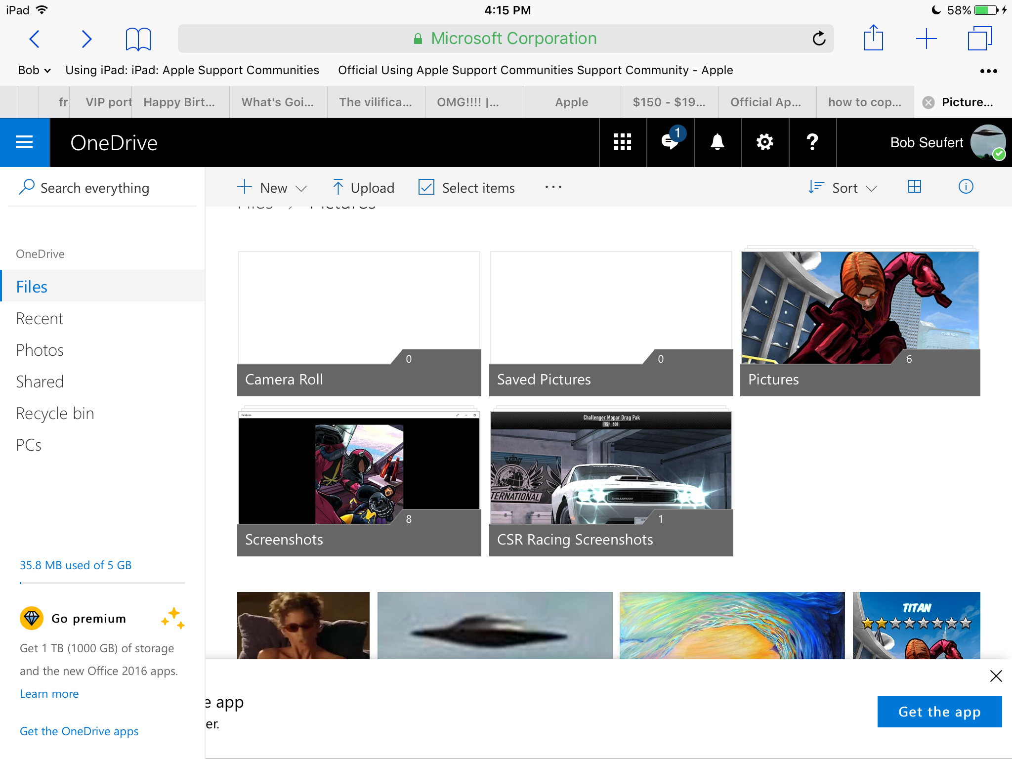Open Safari bookmarks book icon
Screen dimensions: 1012x759
(138, 39)
